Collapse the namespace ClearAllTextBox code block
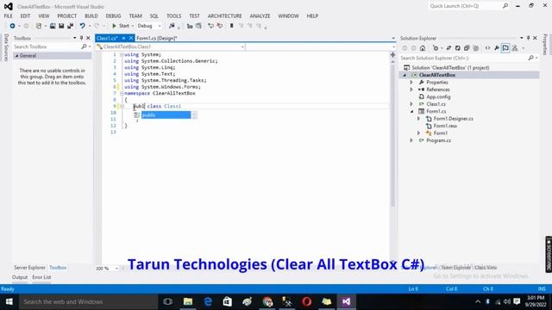This screenshot has height=310, width=552. (x=122, y=93)
